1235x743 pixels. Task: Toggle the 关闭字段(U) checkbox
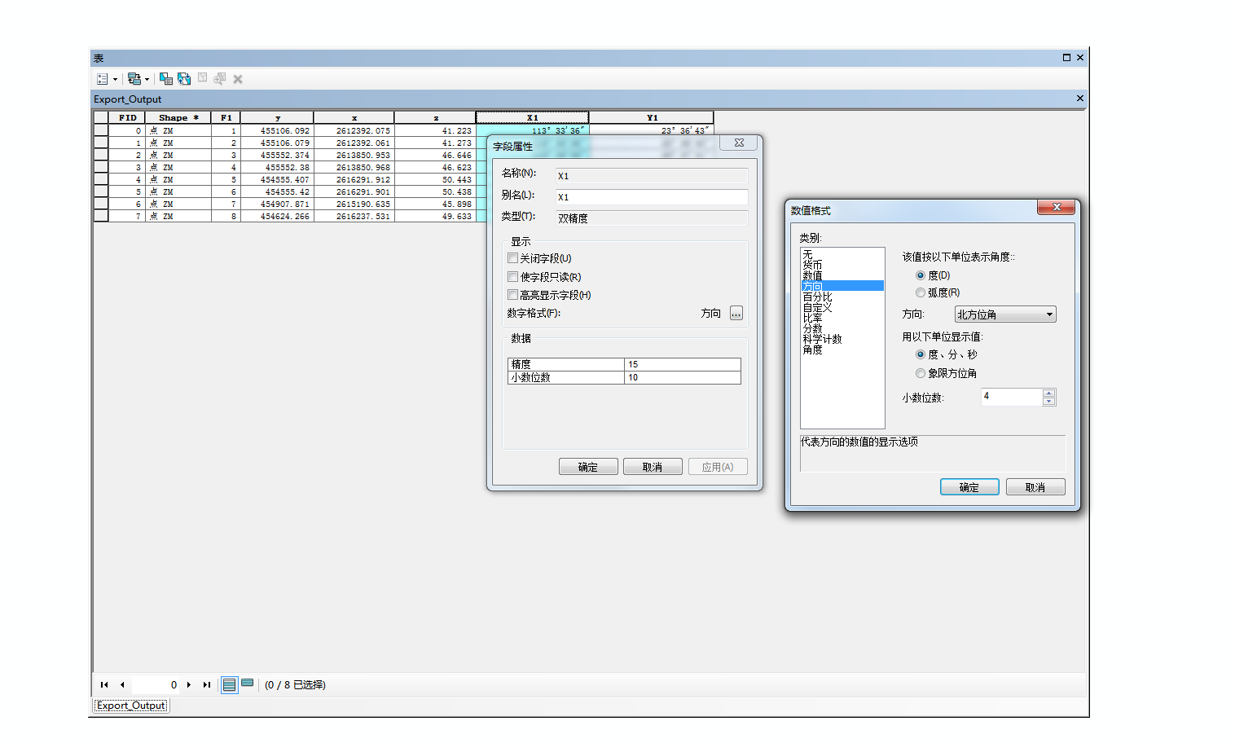click(513, 258)
